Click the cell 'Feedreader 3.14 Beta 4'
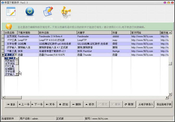 [x=58, y=36]
